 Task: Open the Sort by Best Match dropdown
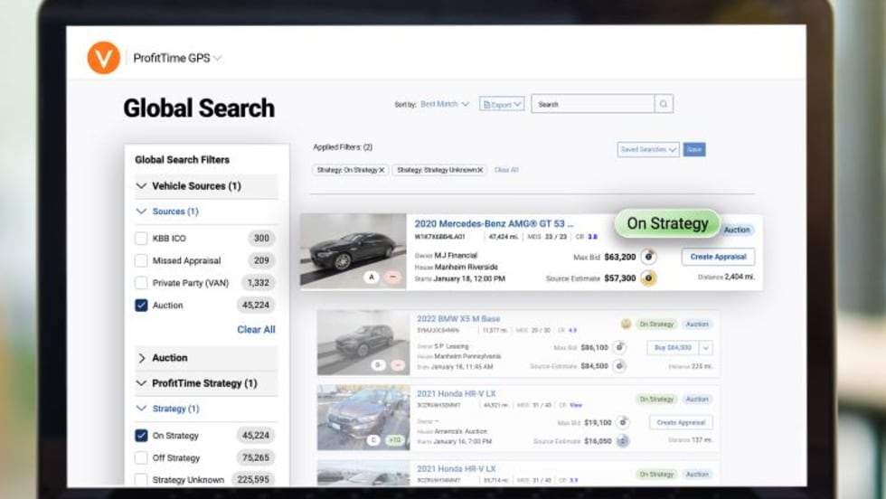(x=445, y=104)
